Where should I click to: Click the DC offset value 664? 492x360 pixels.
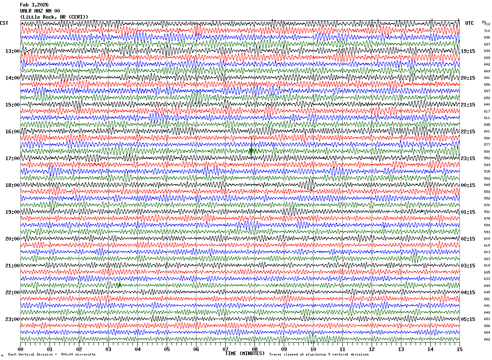pyautogui.click(x=487, y=332)
